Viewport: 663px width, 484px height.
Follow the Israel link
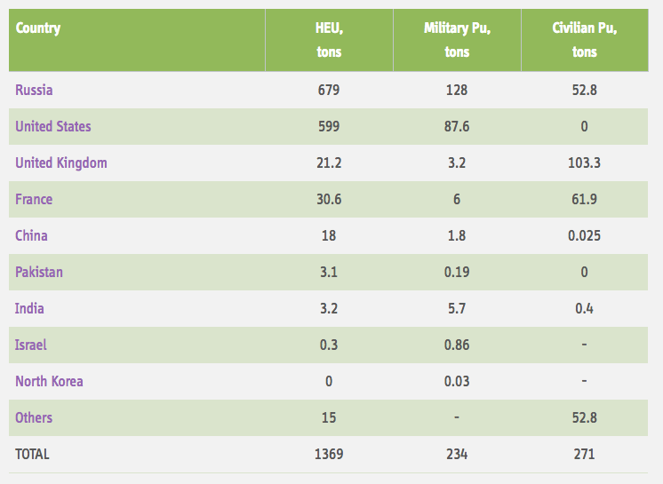(x=31, y=345)
